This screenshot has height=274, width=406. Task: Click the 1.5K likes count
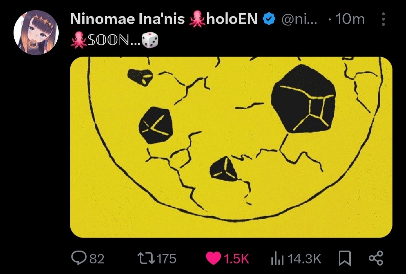point(236,259)
